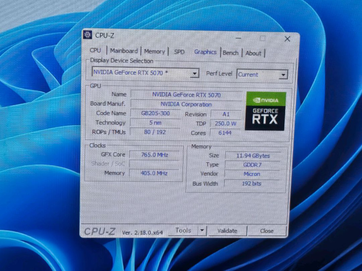Click the NVIDIA GeForce RTX badge image
362x271 pixels.
pyautogui.click(x=265, y=112)
